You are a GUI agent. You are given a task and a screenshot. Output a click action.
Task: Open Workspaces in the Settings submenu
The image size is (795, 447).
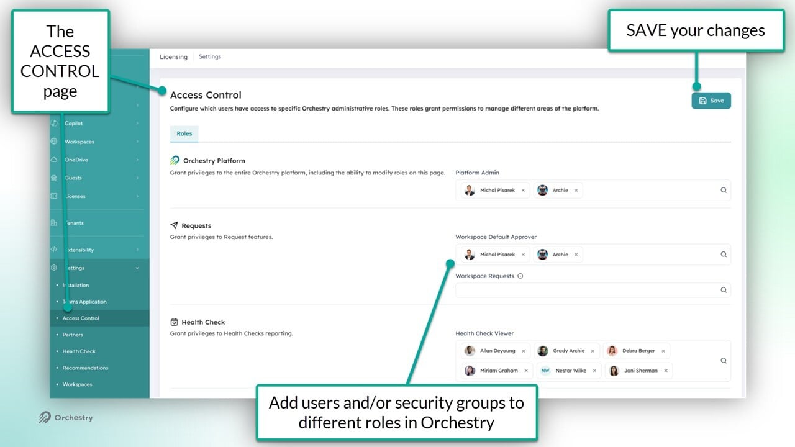coord(77,384)
